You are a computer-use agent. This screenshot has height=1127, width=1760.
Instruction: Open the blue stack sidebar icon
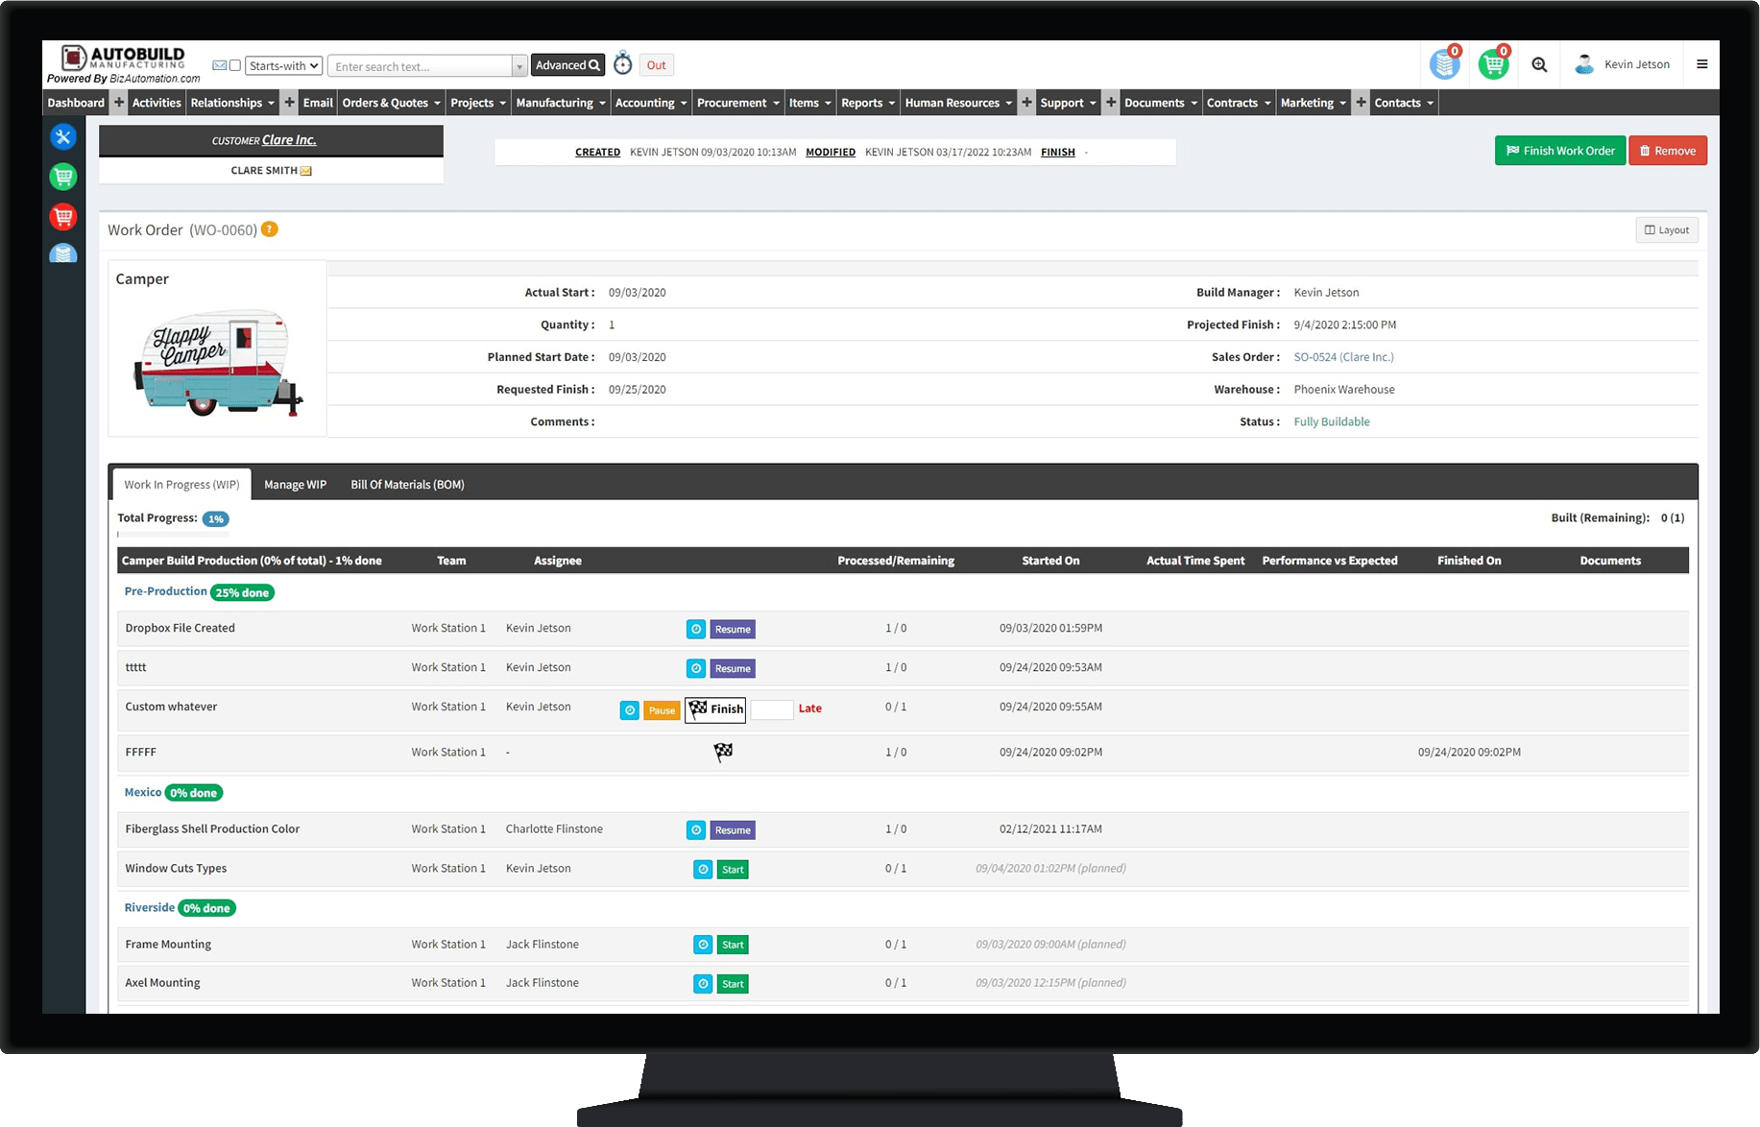pyautogui.click(x=63, y=254)
